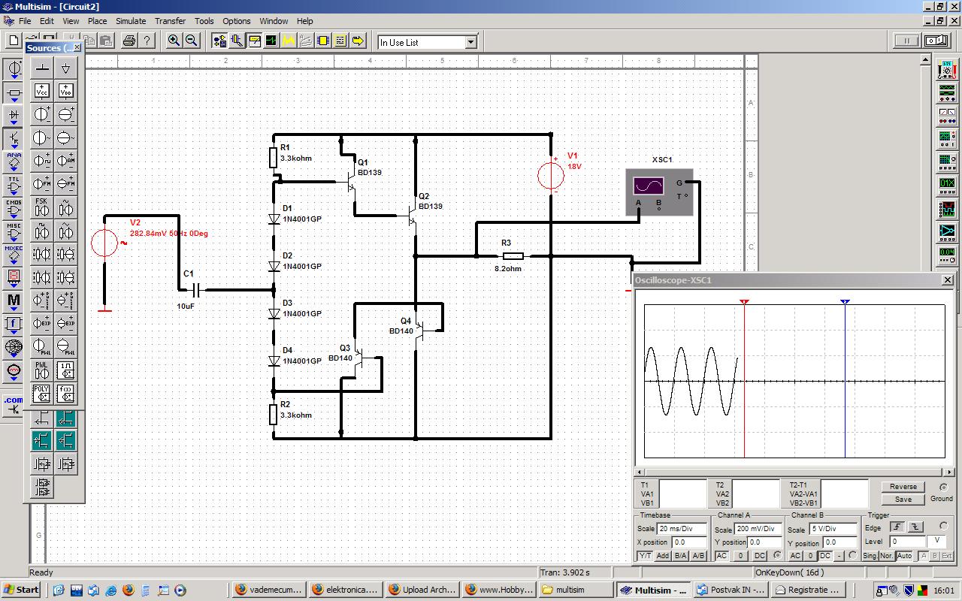The width and height of the screenshot is (962, 601).
Task: Select the Ground source component
Action: point(42,69)
